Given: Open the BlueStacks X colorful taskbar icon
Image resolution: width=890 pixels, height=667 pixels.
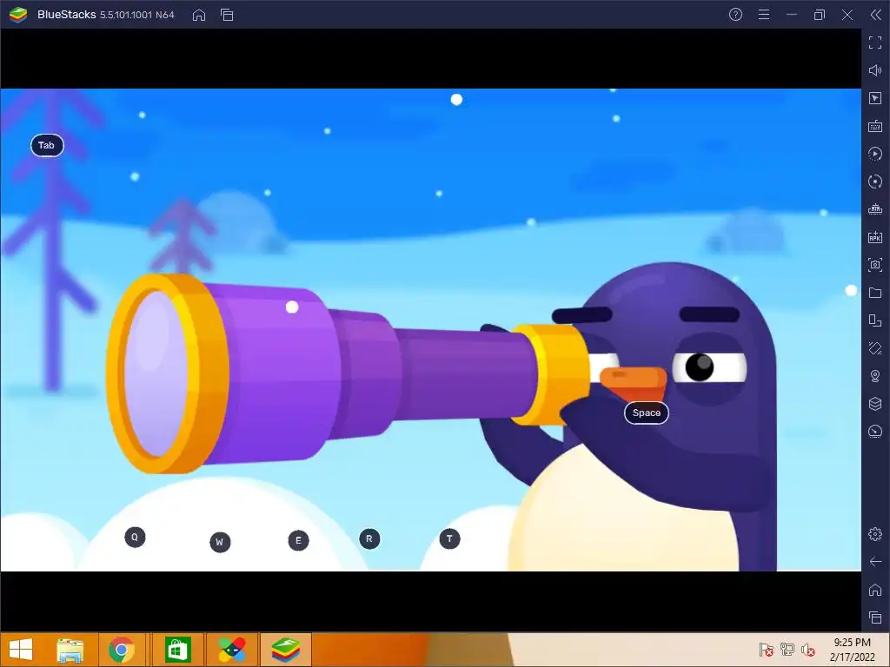Looking at the screenshot, I should tap(232, 650).
